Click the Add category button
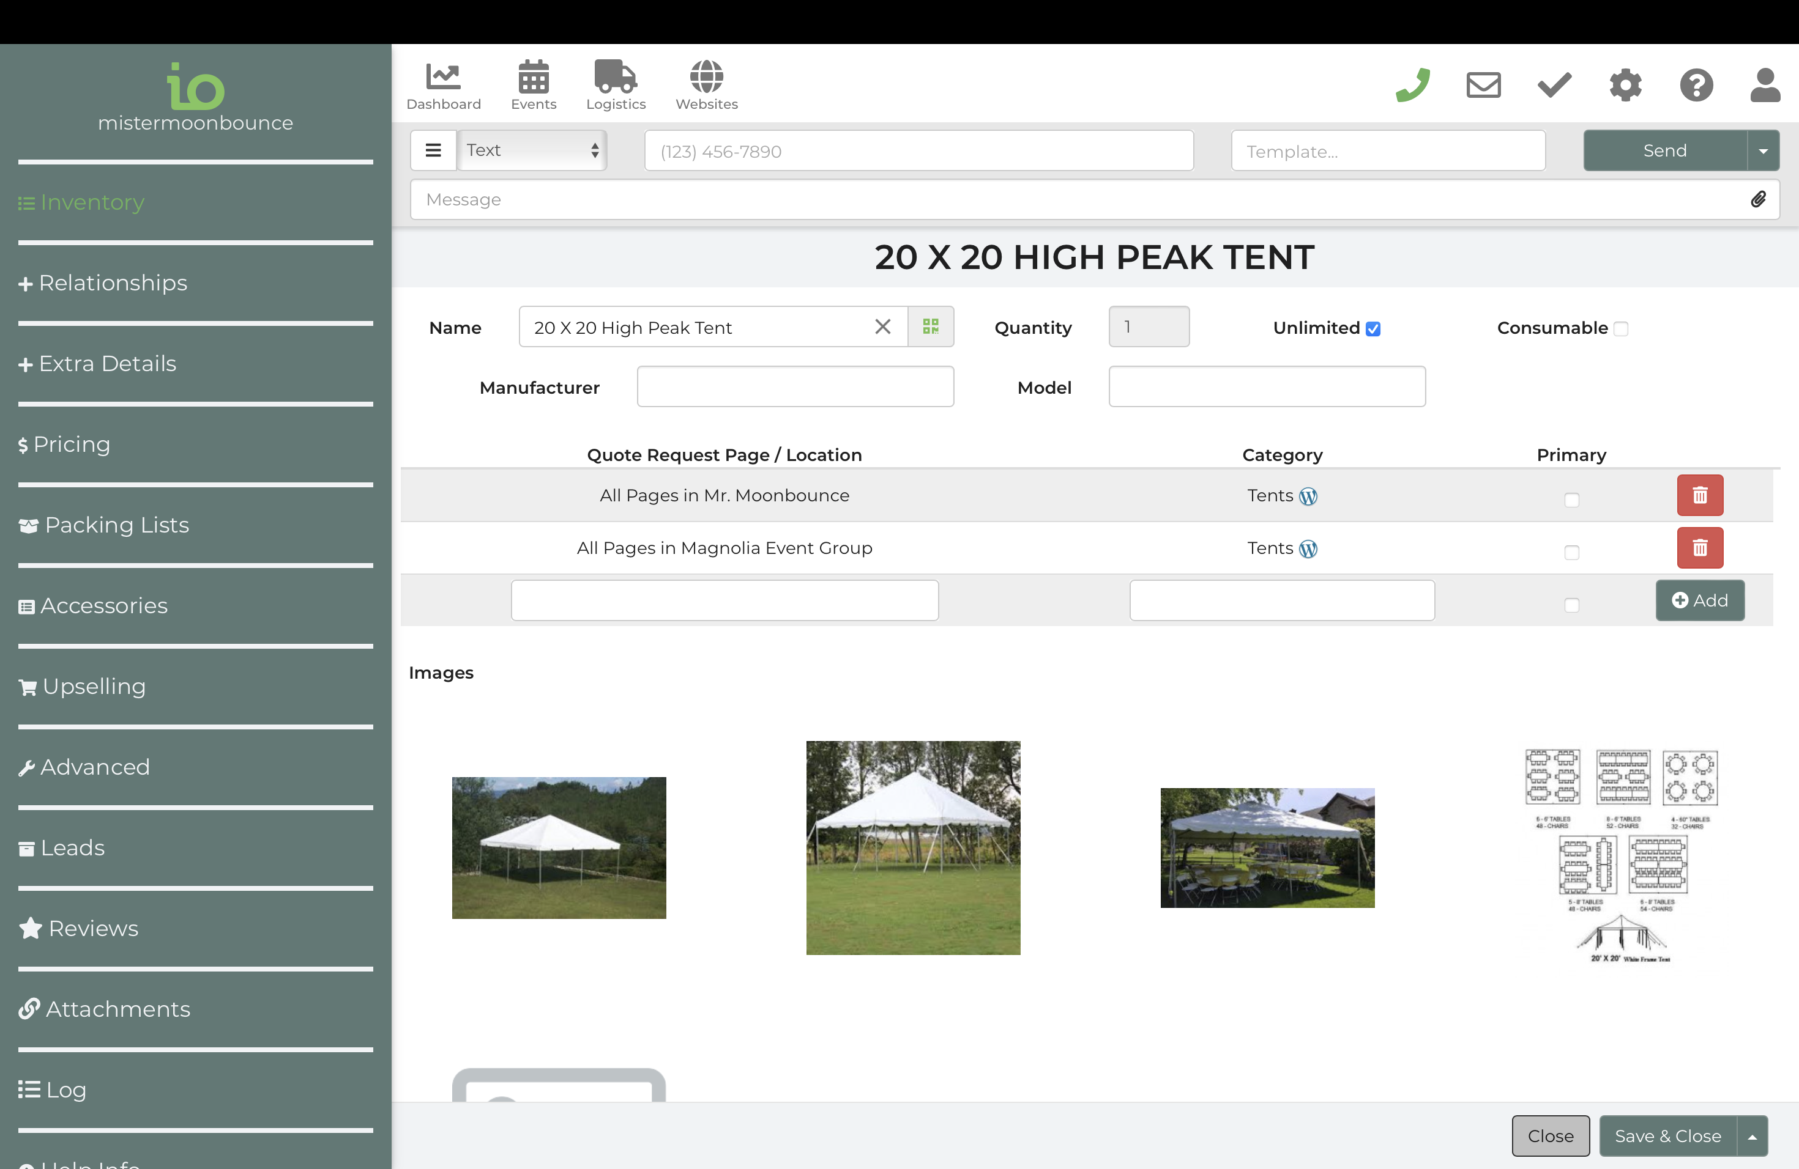This screenshot has height=1169, width=1799. [1699, 600]
